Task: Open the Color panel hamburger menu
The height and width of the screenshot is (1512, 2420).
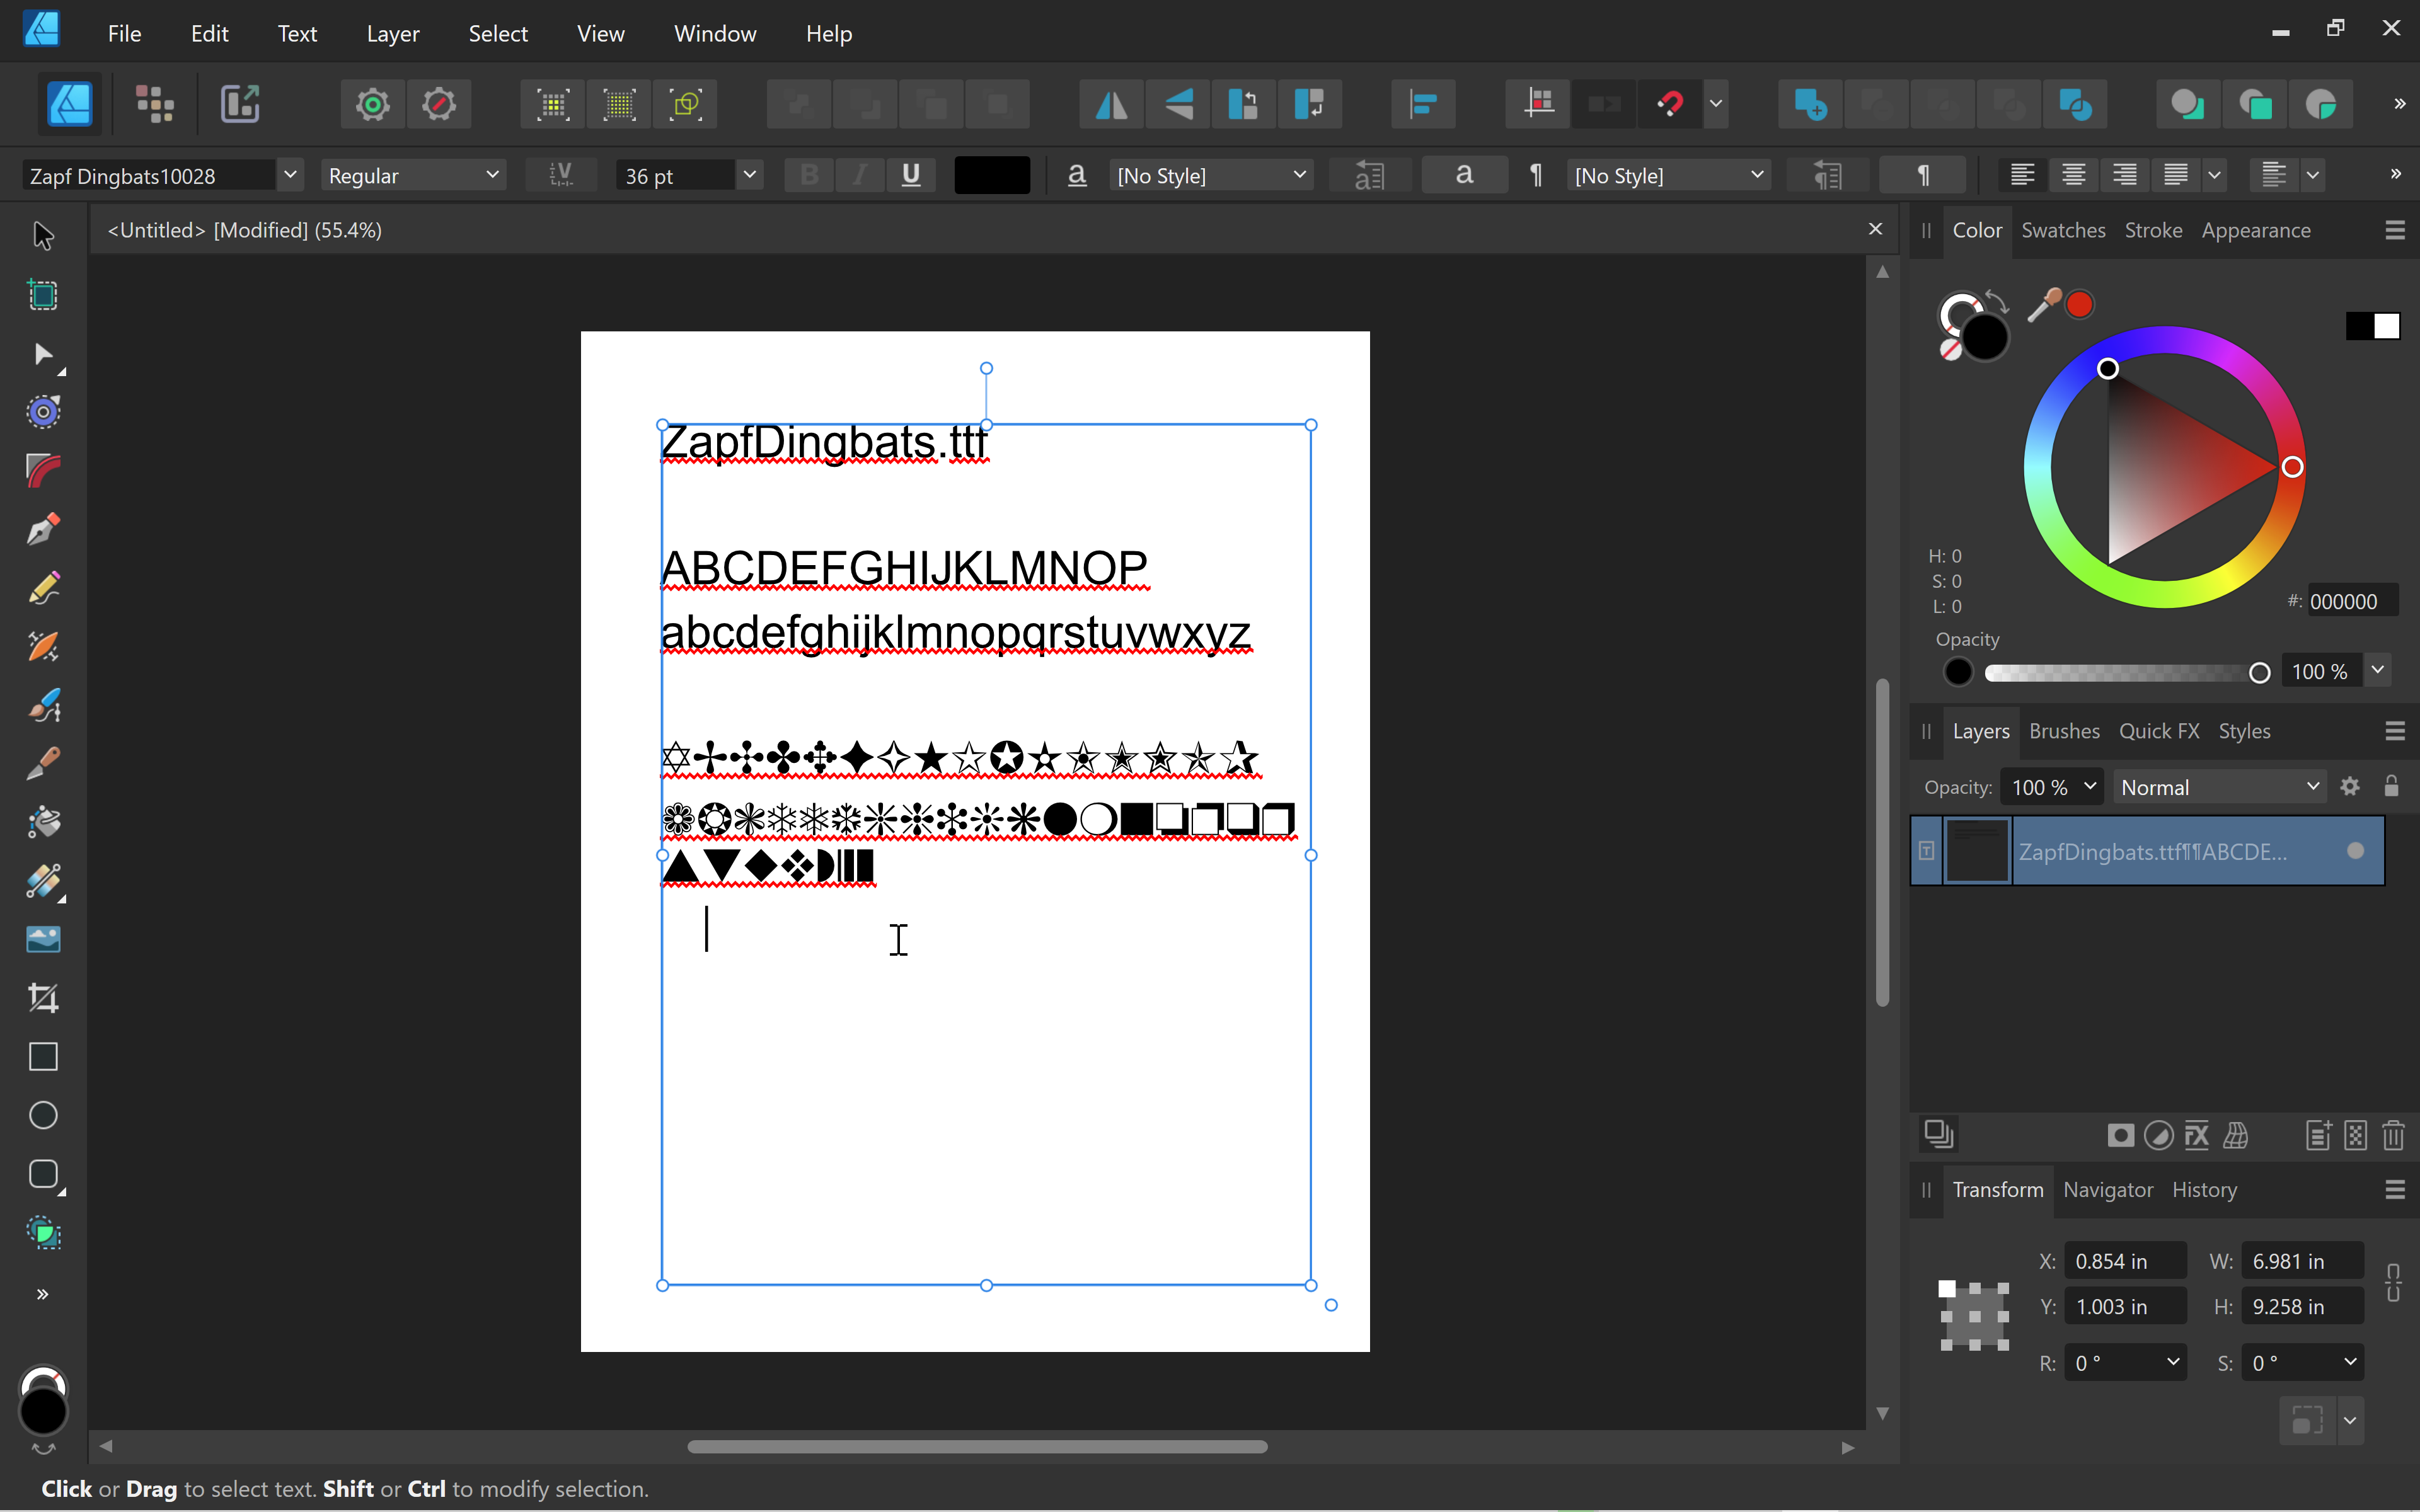Action: tap(2394, 230)
